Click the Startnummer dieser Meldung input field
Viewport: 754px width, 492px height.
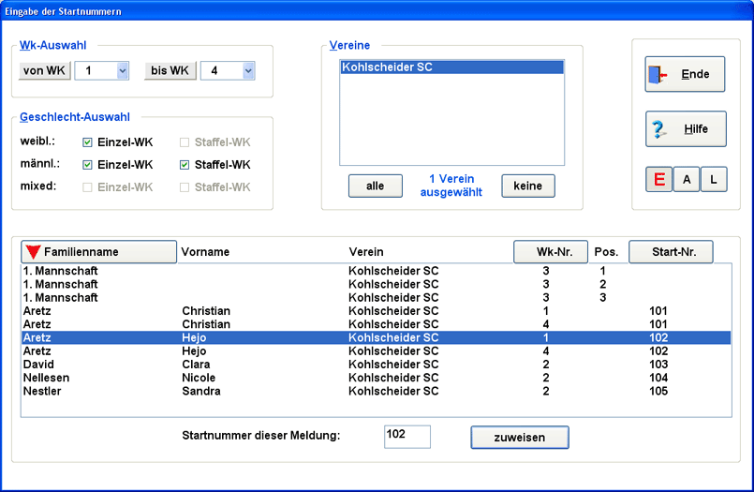(x=407, y=437)
